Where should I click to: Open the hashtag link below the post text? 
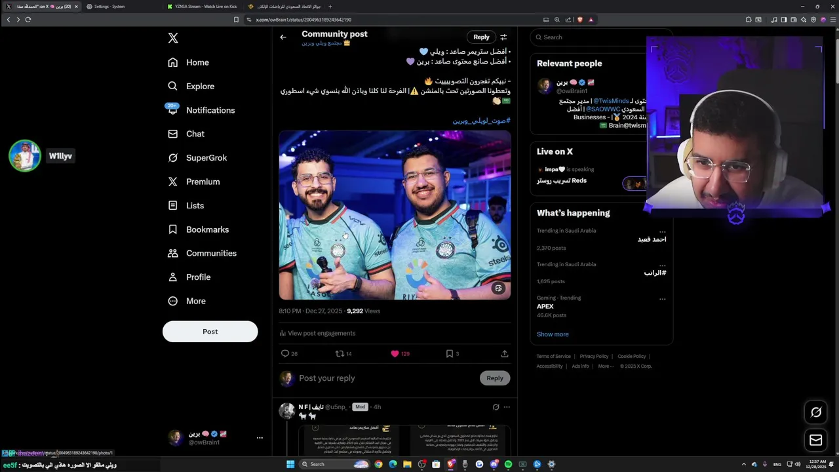(x=481, y=121)
